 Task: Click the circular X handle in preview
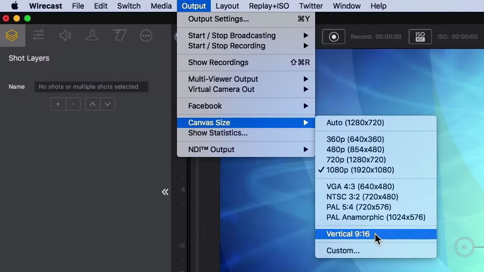click(464, 247)
